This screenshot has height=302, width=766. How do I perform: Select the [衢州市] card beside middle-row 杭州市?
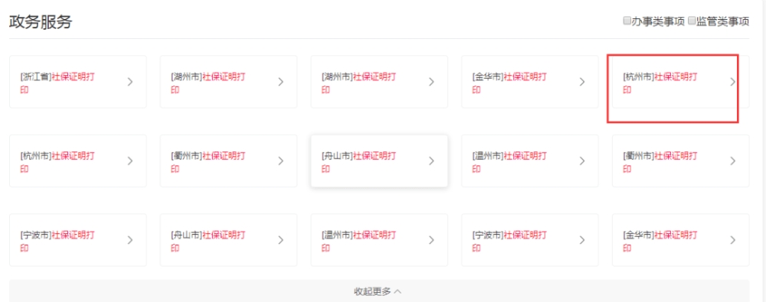click(x=228, y=161)
